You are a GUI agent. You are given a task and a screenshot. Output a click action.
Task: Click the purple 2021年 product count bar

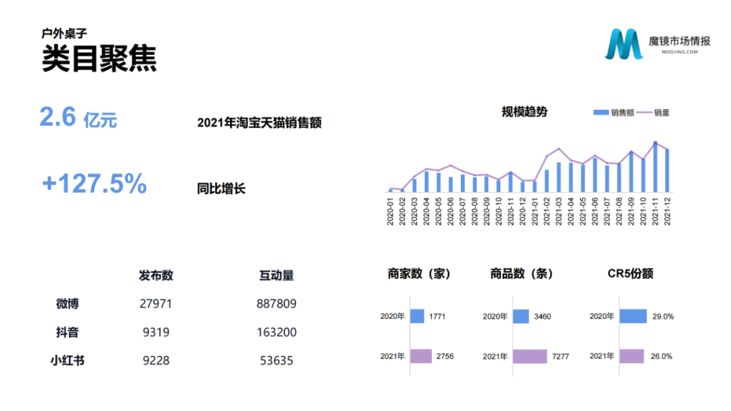click(x=529, y=356)
